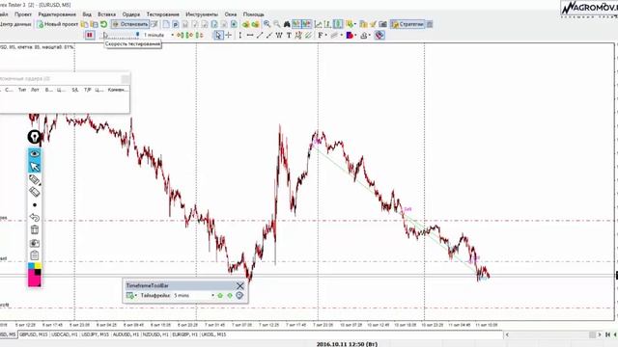Click the lightbulb icon on floating palette
This screenshot has width=618, height=347.
(35, 137)
